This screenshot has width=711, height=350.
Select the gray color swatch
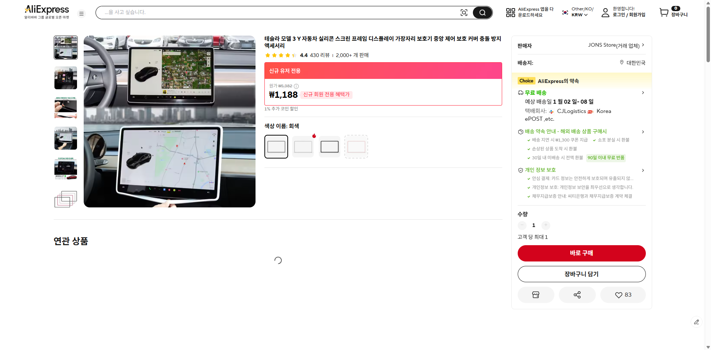pyautogui.click(x=276, y=146)
